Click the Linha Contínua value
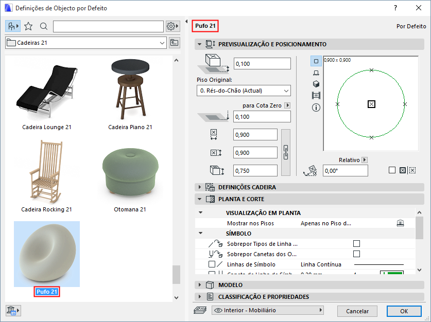 [321, 264]
